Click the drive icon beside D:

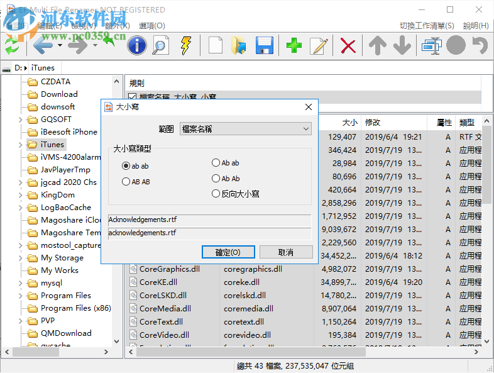tap(6, 68)
